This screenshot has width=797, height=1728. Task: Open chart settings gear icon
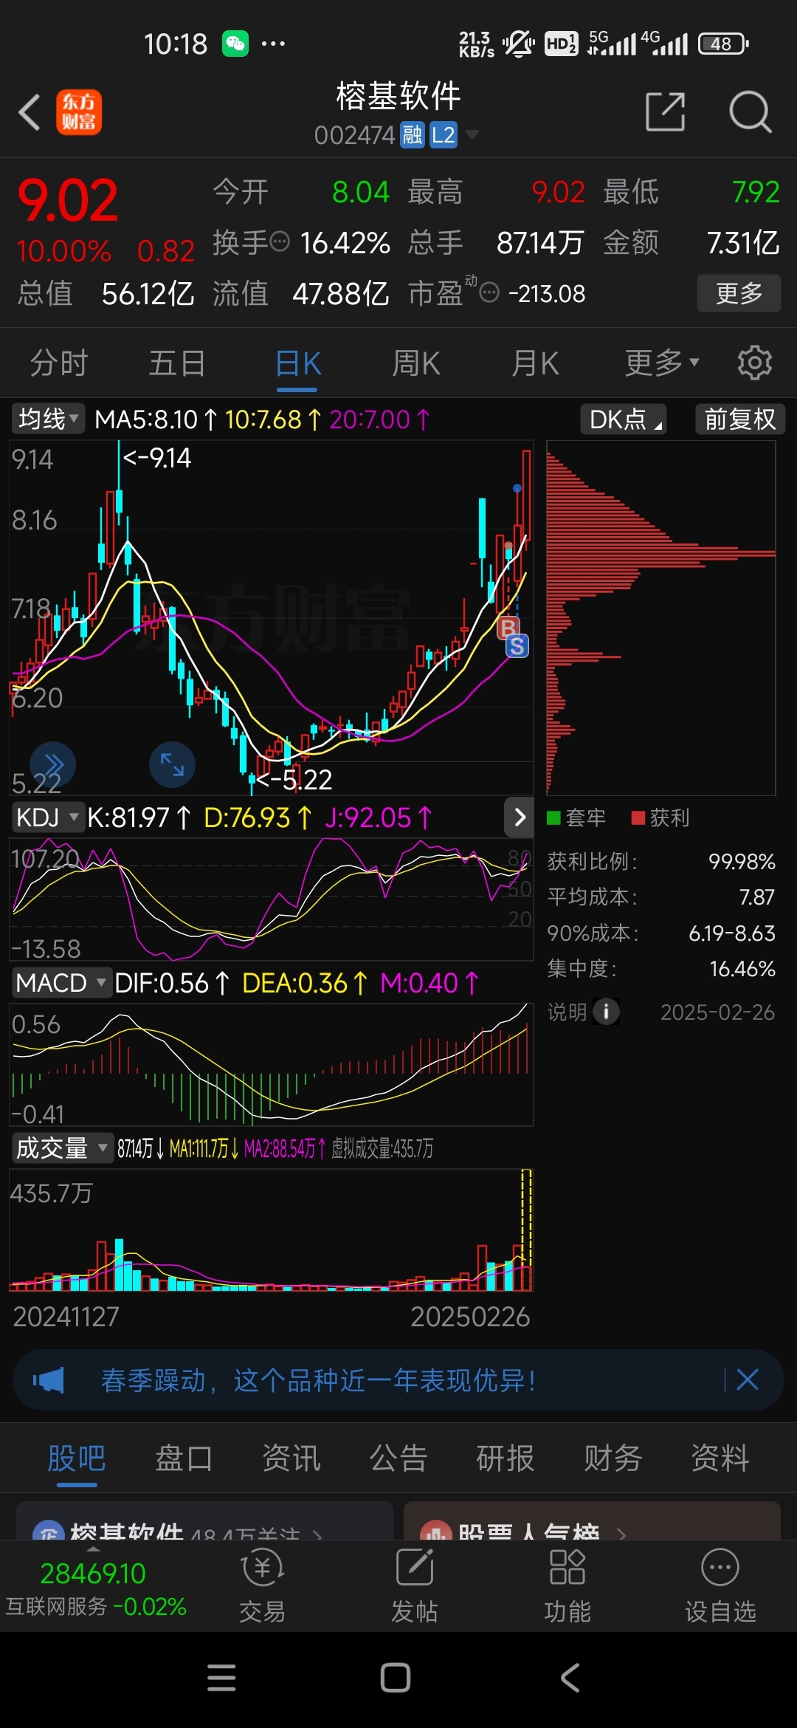754,363
